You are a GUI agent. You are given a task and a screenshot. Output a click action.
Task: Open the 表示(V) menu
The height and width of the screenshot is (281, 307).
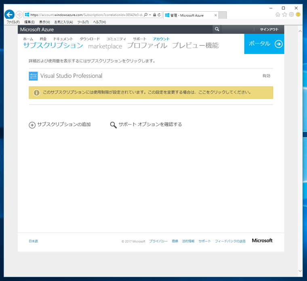coord(44,22)
